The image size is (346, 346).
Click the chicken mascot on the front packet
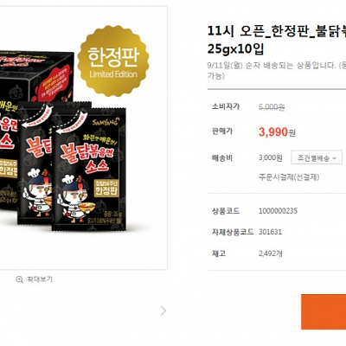(x=73, y=199)
